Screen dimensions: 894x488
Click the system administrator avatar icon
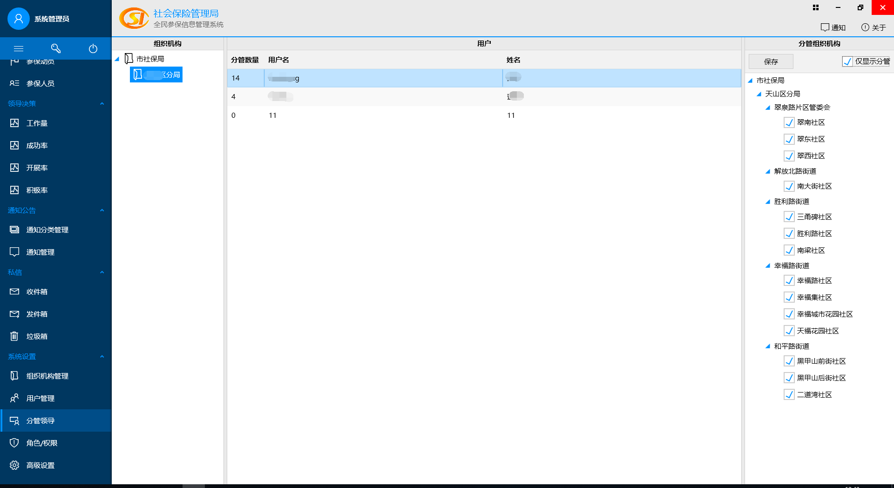(x=19, y=19)
